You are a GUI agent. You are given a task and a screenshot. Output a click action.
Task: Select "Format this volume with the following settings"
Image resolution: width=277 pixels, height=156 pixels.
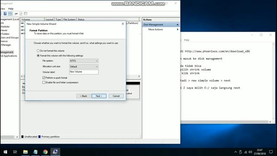(38, 56)
